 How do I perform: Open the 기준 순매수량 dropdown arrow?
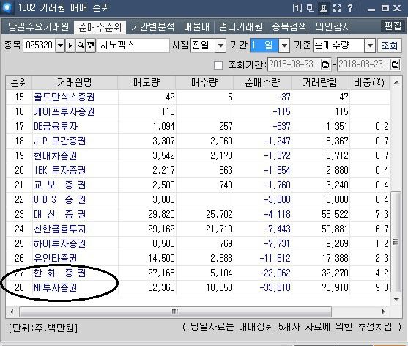click(370, 45)
